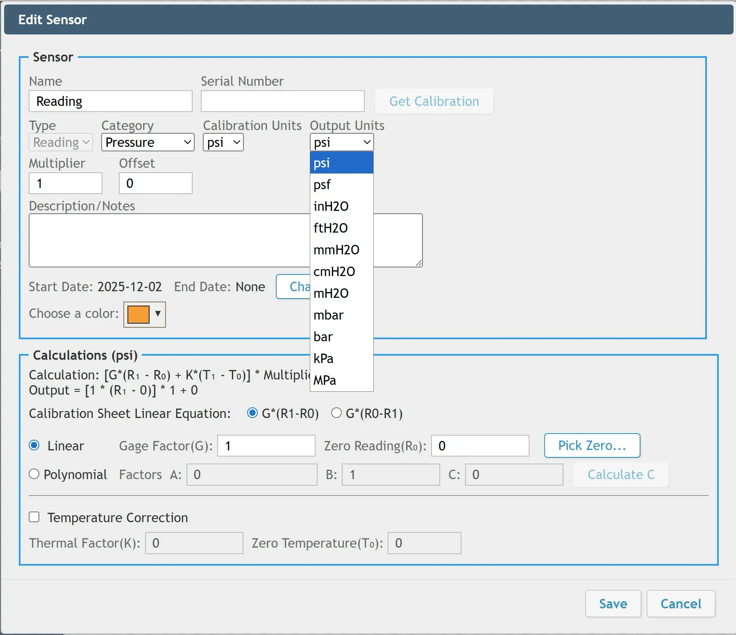Click the Save button
The width and height of the screenshot is (736, 635).
[x=613, y=603]
